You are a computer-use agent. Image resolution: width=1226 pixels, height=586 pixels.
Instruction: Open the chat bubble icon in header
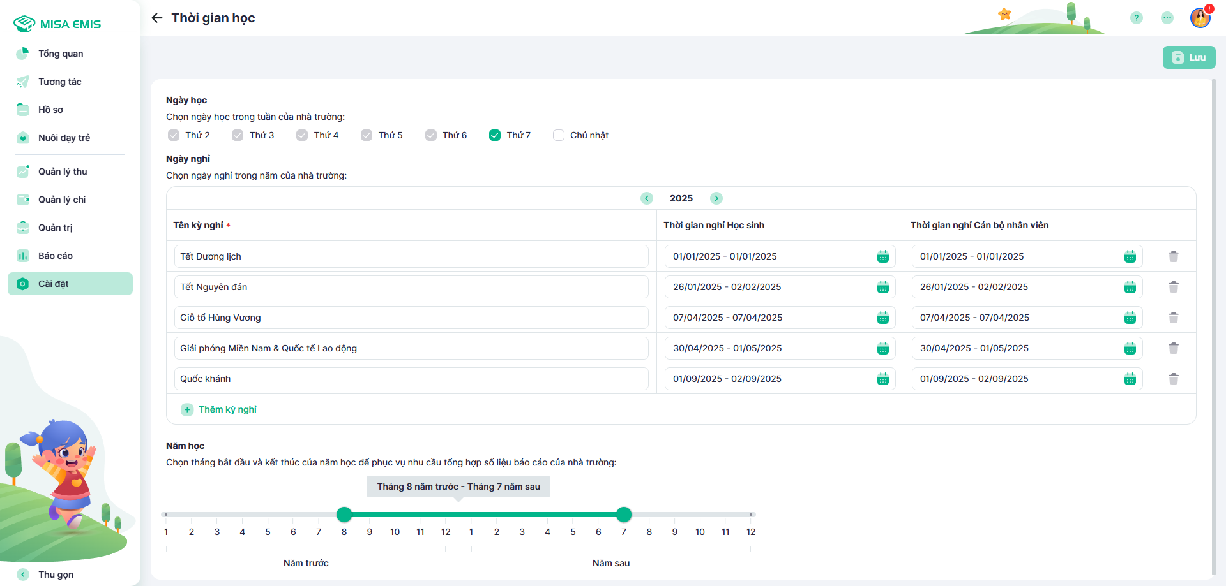(x=1167, y=18)
